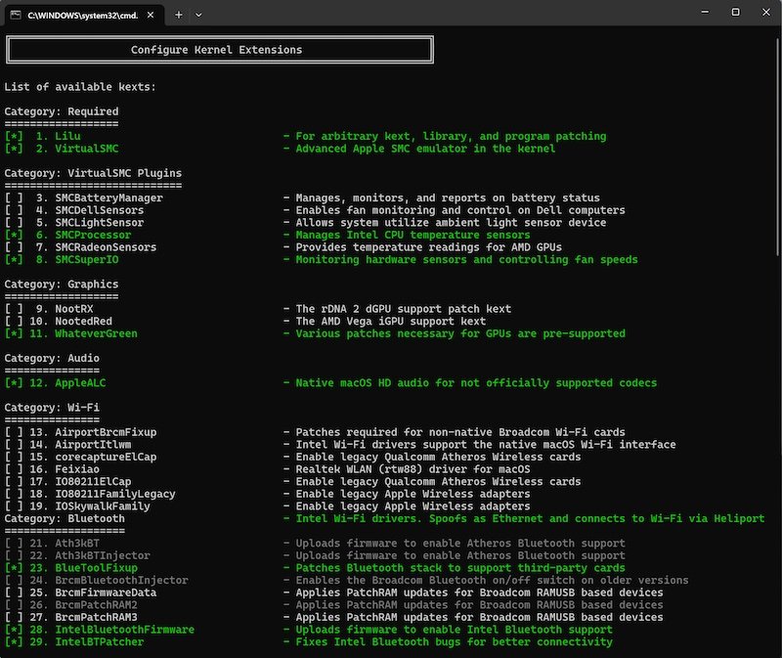Click the dimmed "24. BrcmBluetoothInjector" entry
This screenshot has height=658, width=782.
(x=109, y=581)
